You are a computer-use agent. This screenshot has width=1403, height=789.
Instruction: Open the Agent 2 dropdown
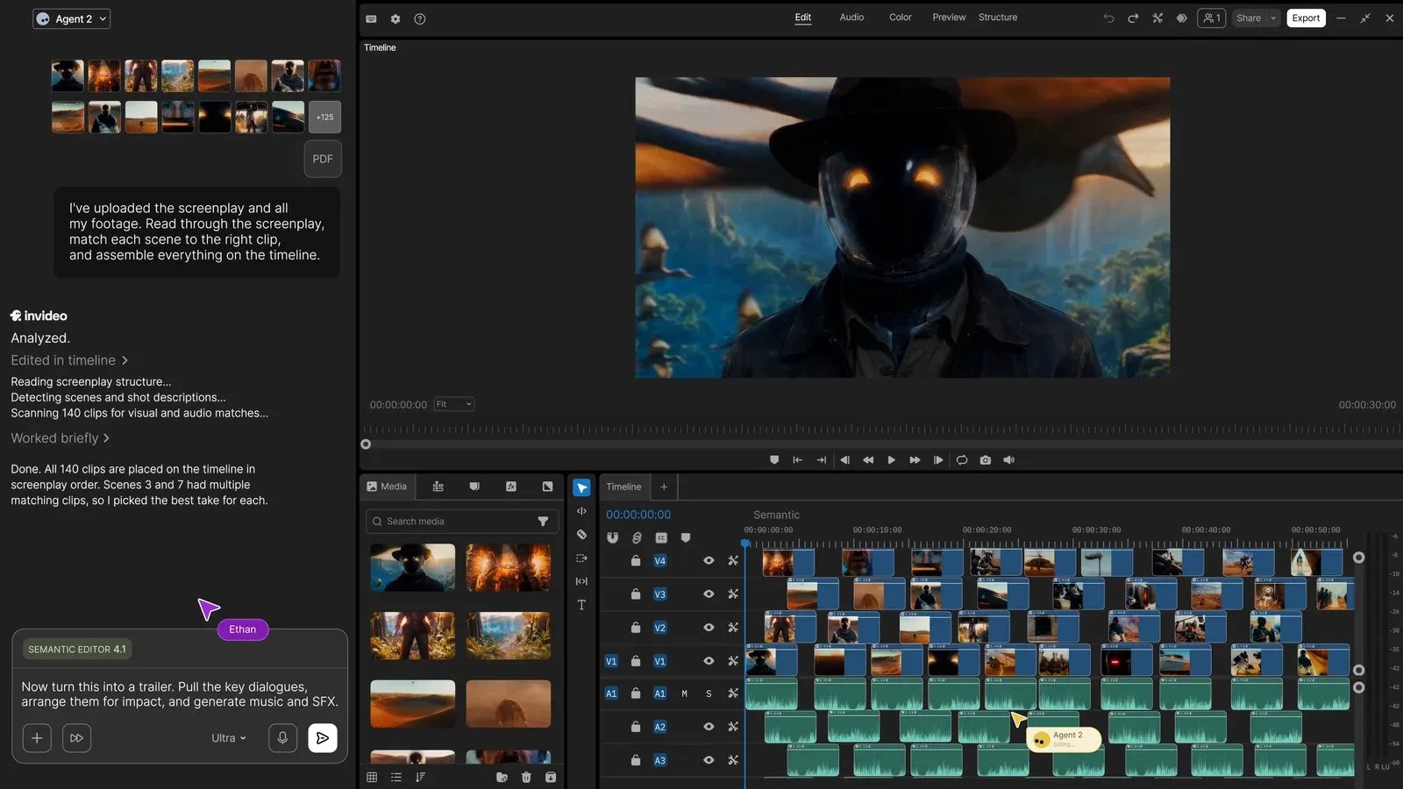tap(72, 18)
